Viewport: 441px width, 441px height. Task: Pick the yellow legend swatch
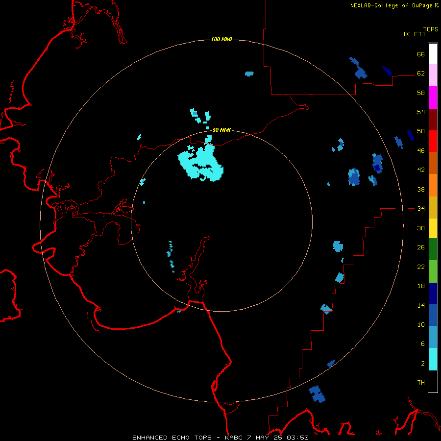(x=433, y=228)
